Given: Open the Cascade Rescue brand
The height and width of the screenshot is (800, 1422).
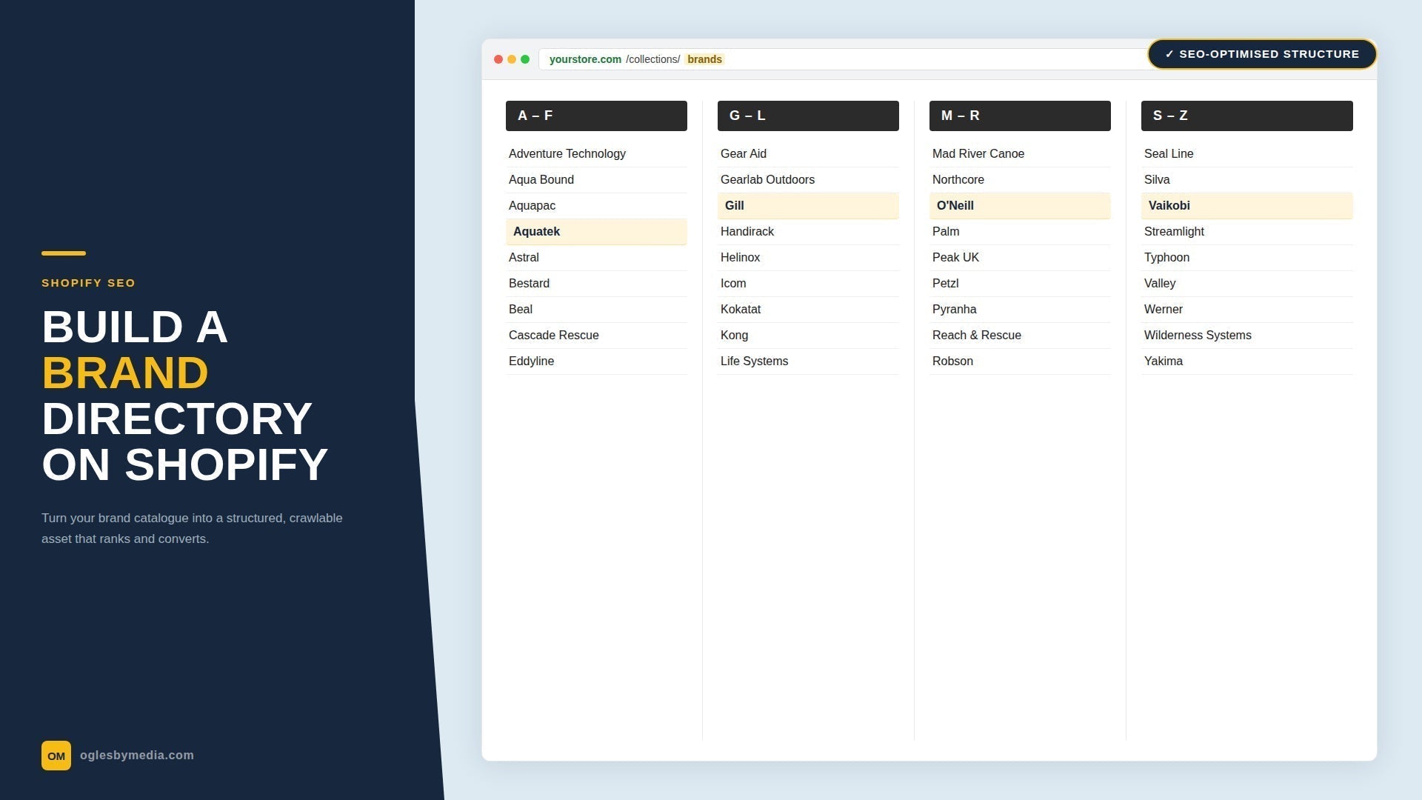Looking at the screenshot, I should (x=596, y=336).
